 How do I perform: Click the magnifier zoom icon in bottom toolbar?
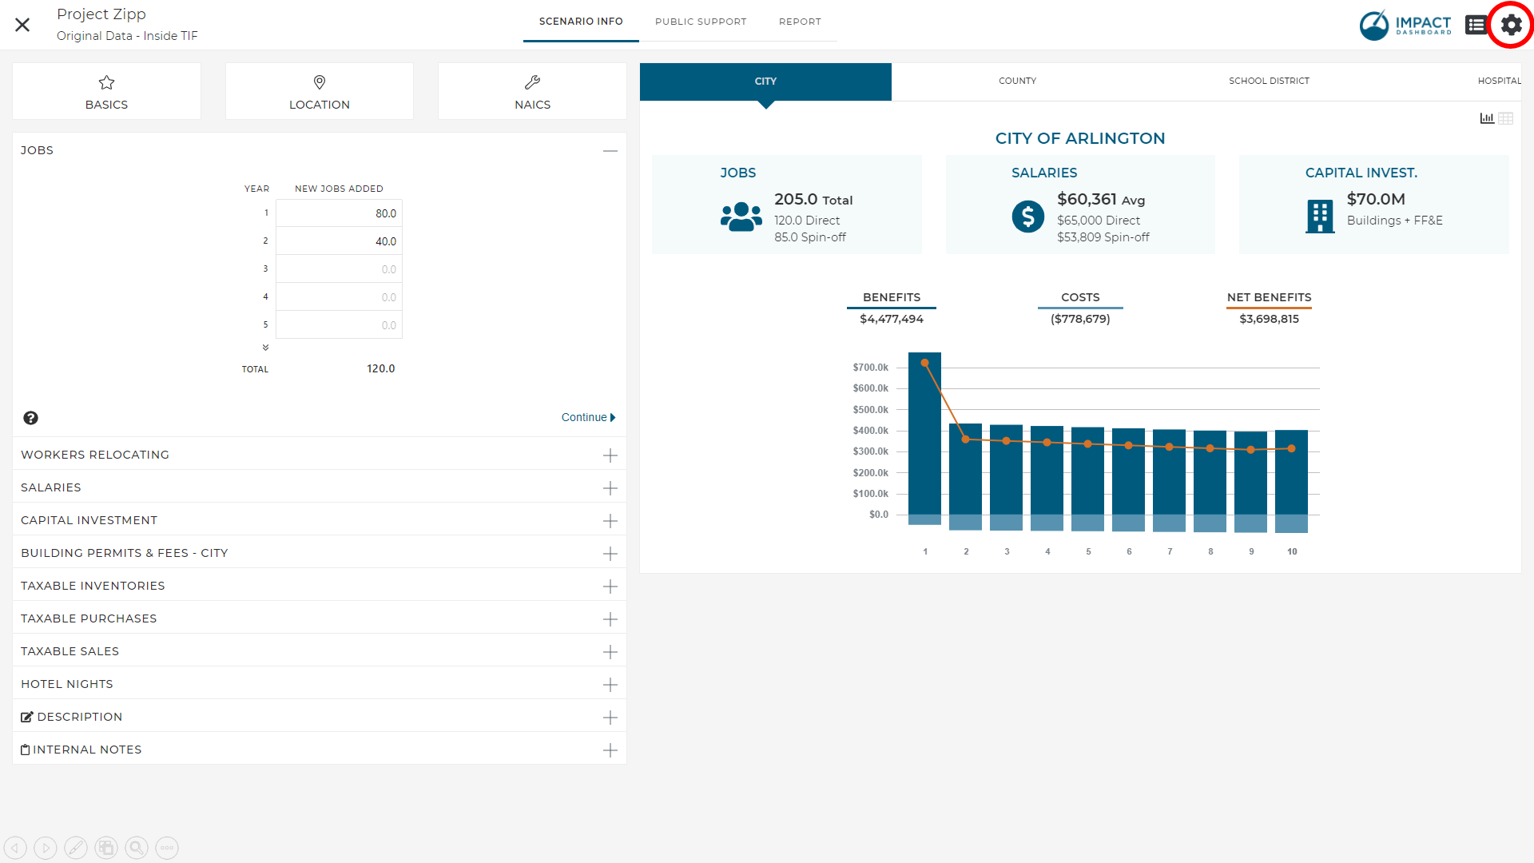pos(137,848)
